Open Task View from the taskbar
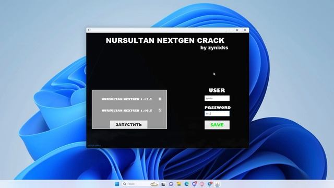 click(x=163, y=184)
